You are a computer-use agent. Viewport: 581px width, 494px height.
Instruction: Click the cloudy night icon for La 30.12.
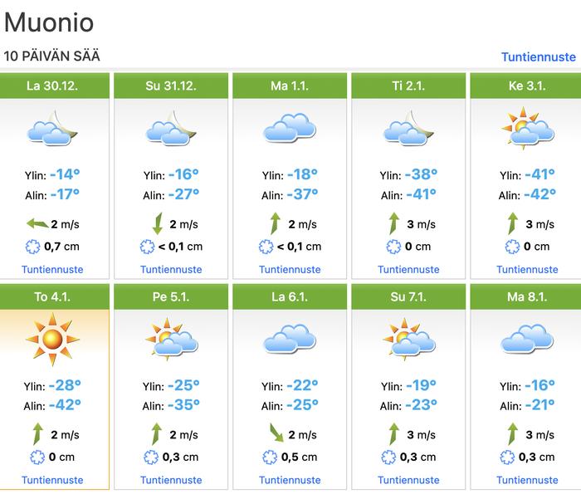coord(51,129)
